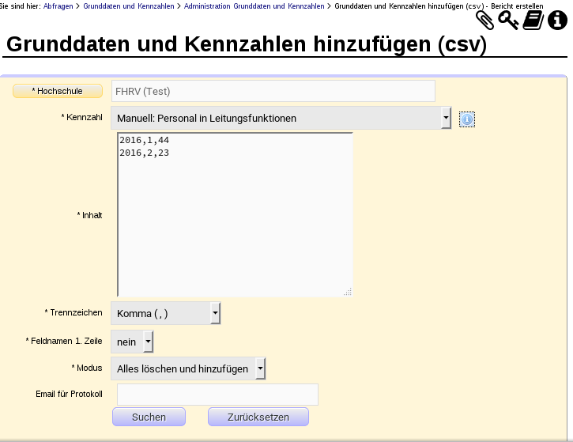Click into the Inhalt text area
573x442 pixels.
[235, 213]
